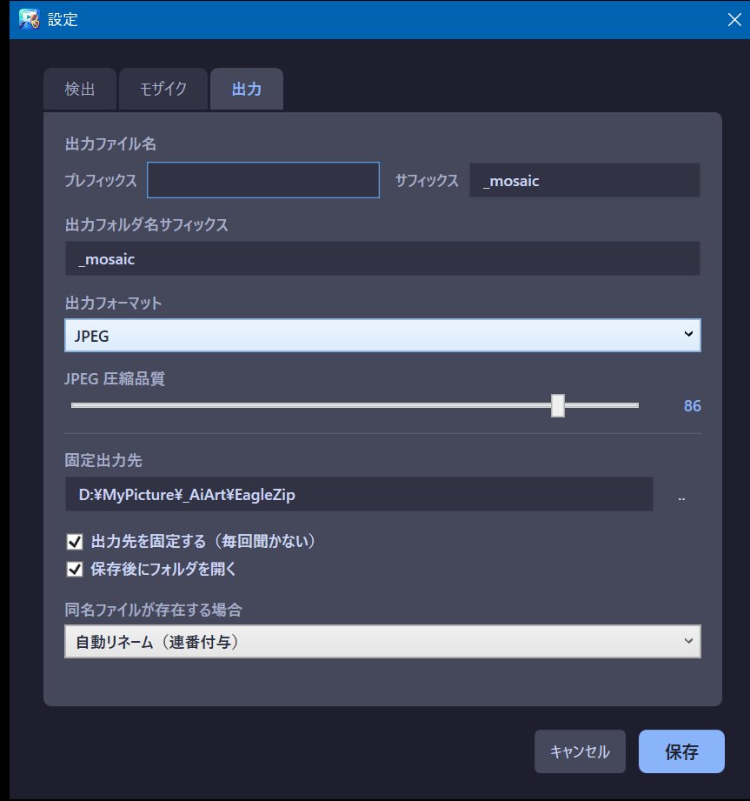Click the JPEG quality value 86
Screen dimensions: 750x801
click(x=692, y=406)
